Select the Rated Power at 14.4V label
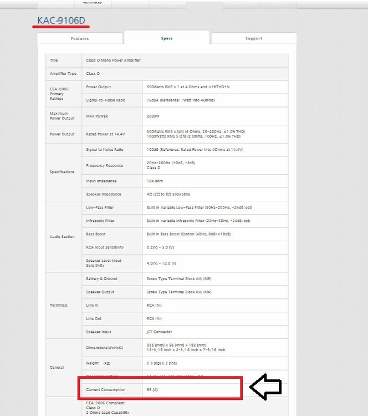The height and width of the screenshot is (416, 368). 105,134
